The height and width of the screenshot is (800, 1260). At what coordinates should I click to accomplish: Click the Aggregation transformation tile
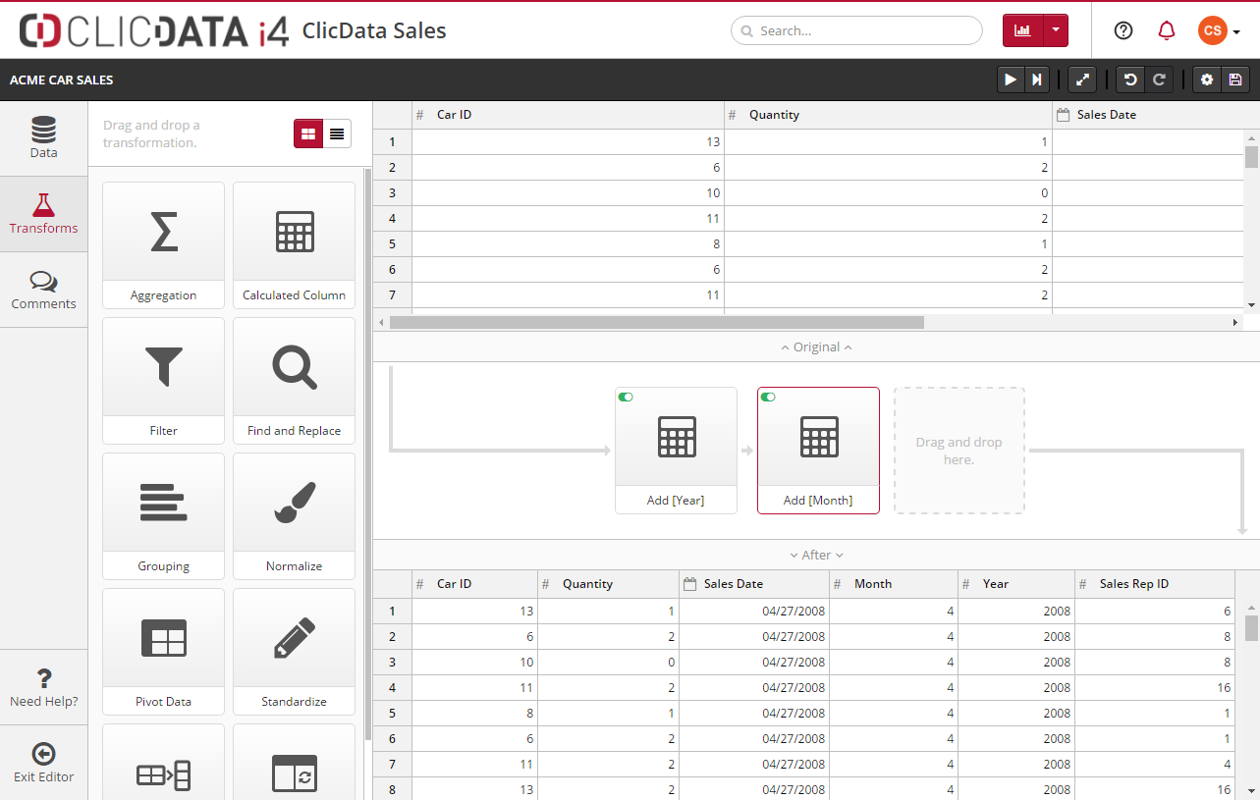pyautogui.click(x=163, y=244)
